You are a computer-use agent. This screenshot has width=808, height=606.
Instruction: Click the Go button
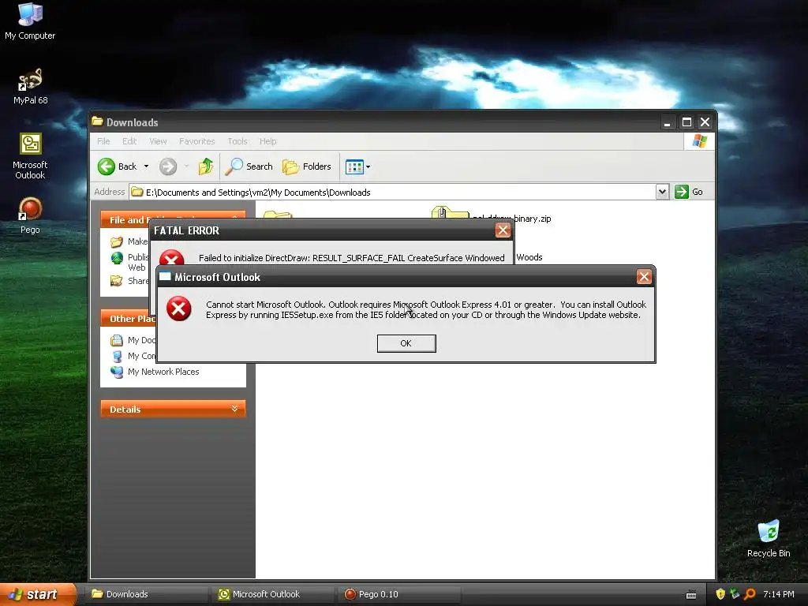click(689, 192)
